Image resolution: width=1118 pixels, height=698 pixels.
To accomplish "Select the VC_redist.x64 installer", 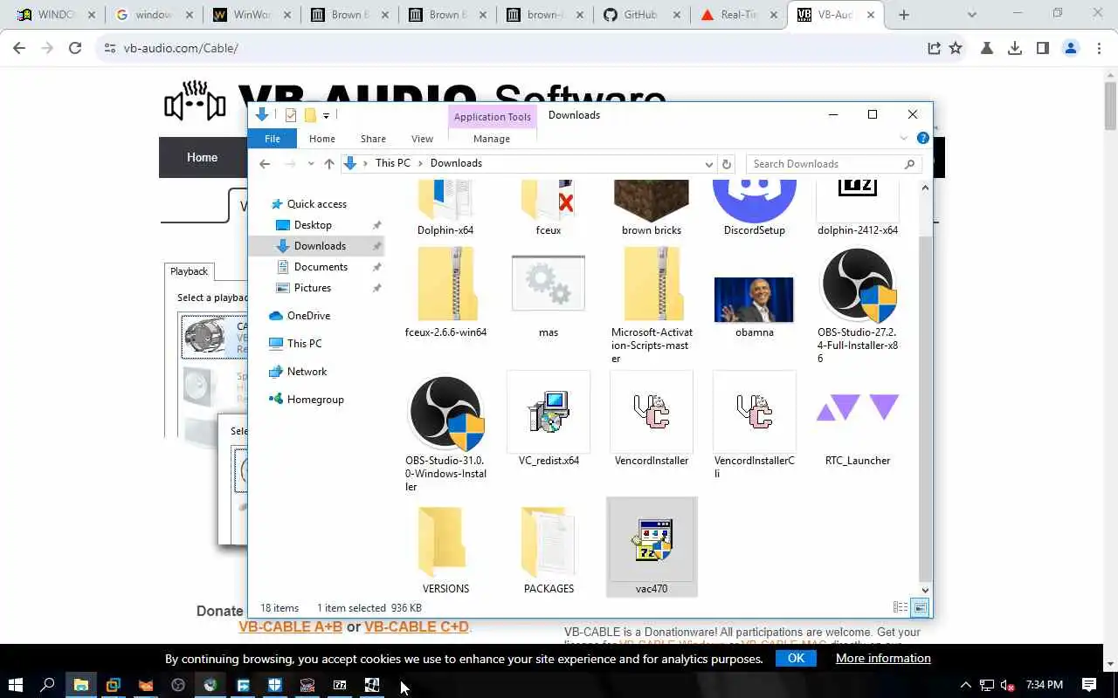I will (x=549, y=420).
